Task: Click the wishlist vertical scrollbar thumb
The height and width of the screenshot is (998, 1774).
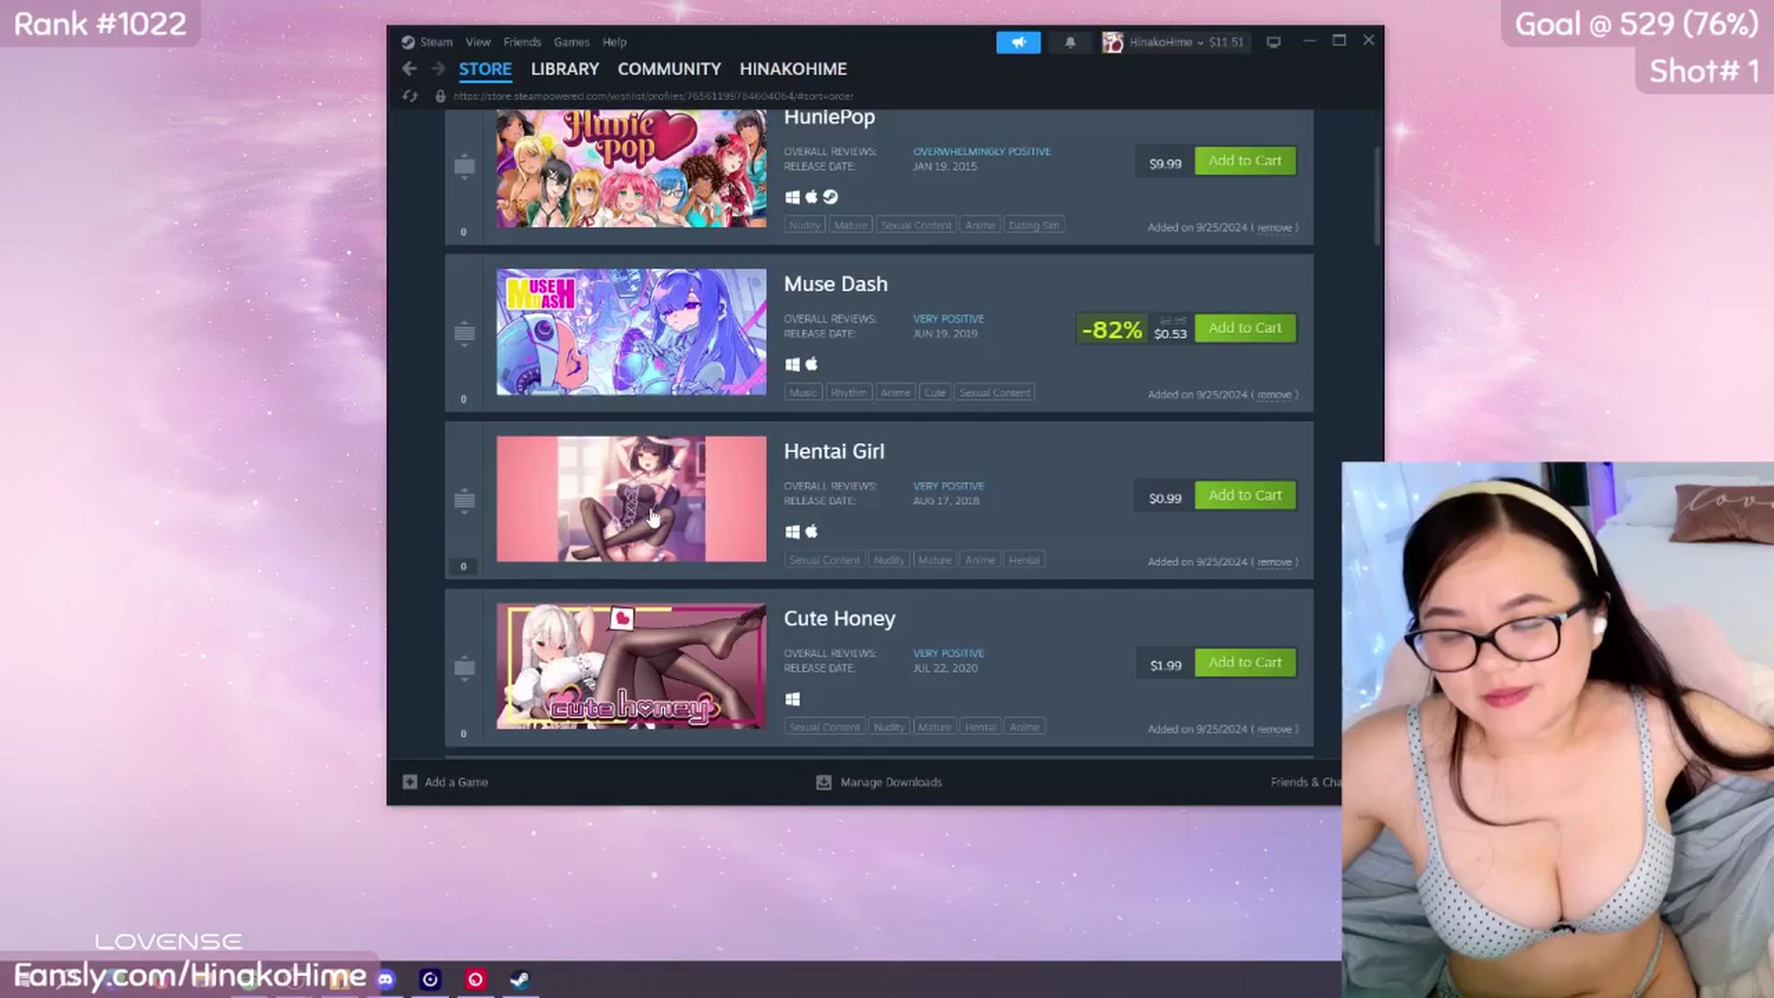Action: click(1377, 196)
